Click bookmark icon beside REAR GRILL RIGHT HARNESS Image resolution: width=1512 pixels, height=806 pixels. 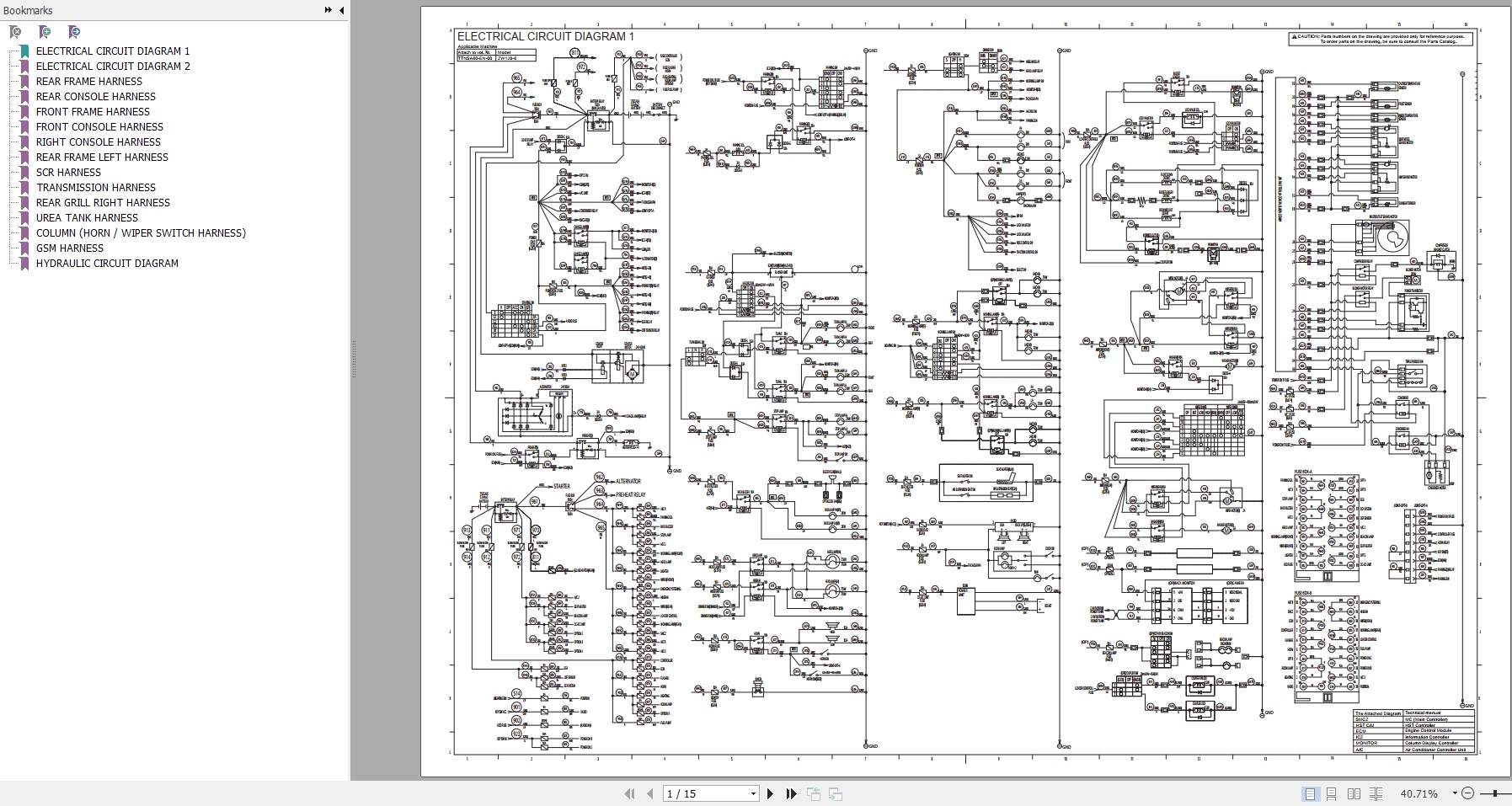[24, 203]
